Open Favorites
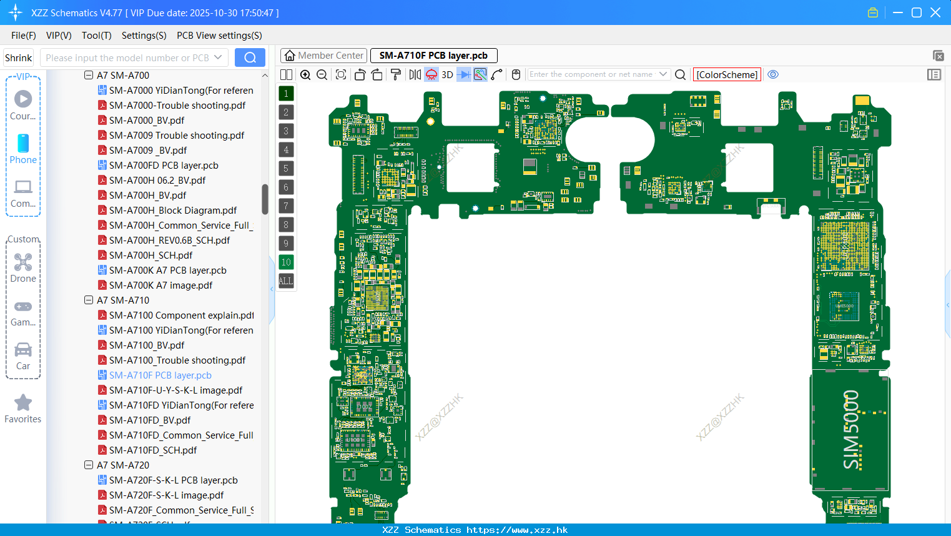The width and height of the screenshot is (951, 536). [23, 409]
